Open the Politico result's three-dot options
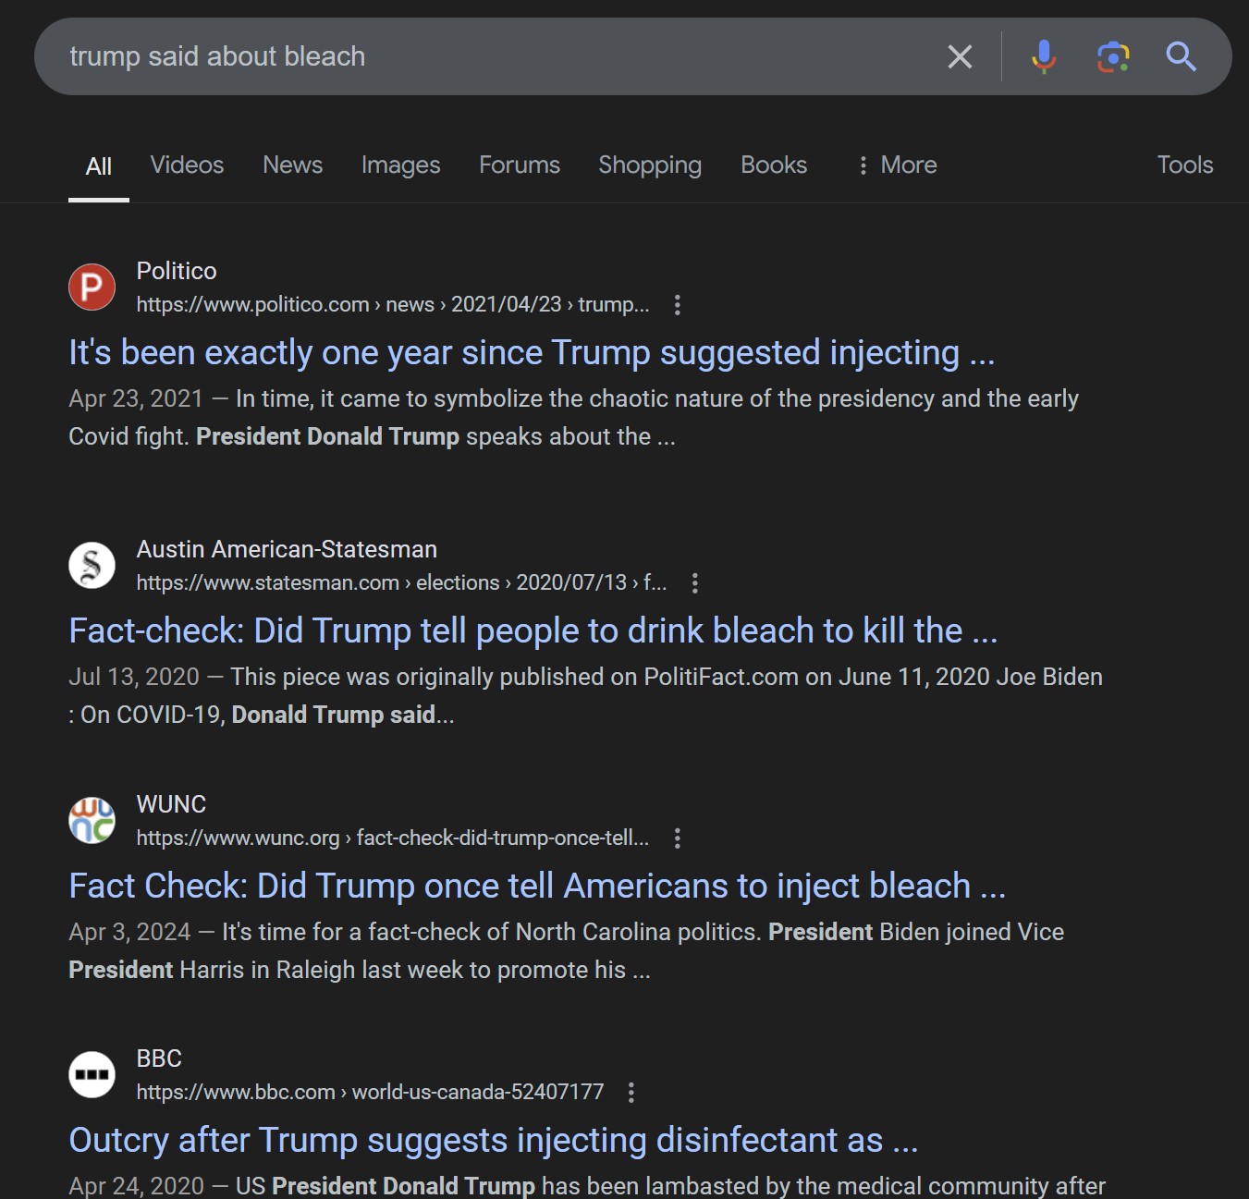Viewport: 1249px width, 1199px height. tap(678, 305)
